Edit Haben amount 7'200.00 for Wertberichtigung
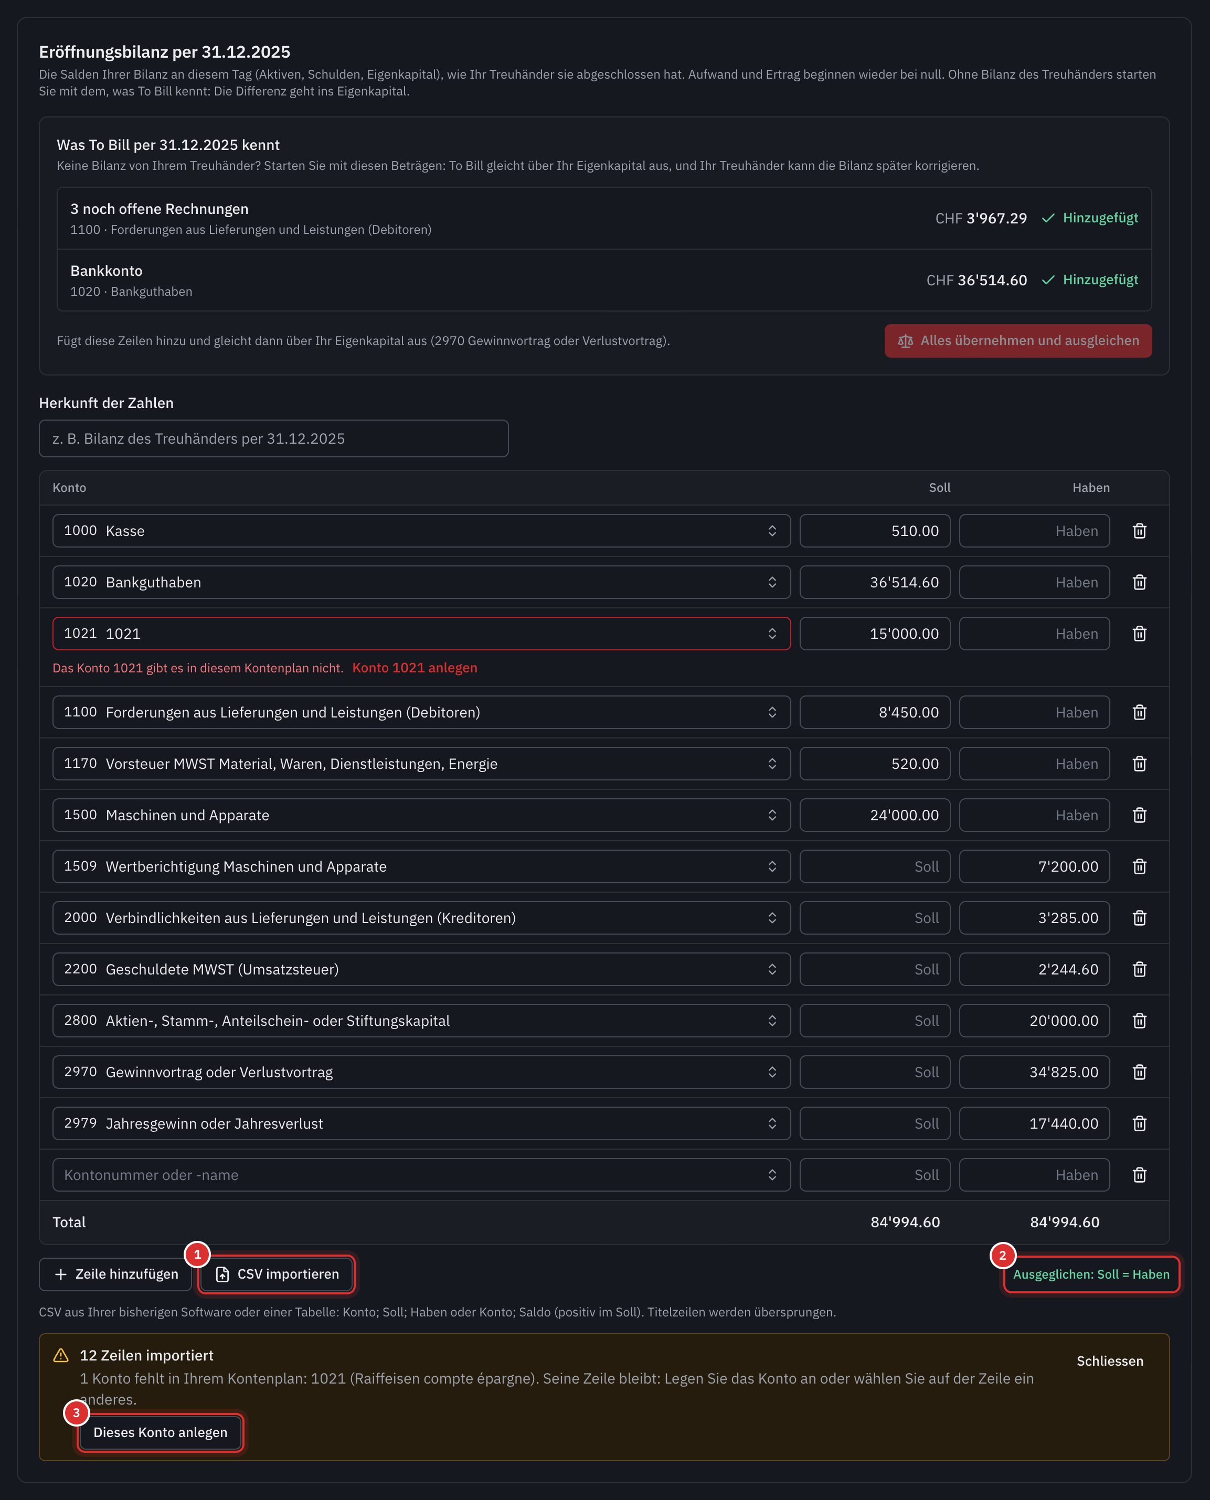Screen dimensions: 1210x1500 (1034, 867)
